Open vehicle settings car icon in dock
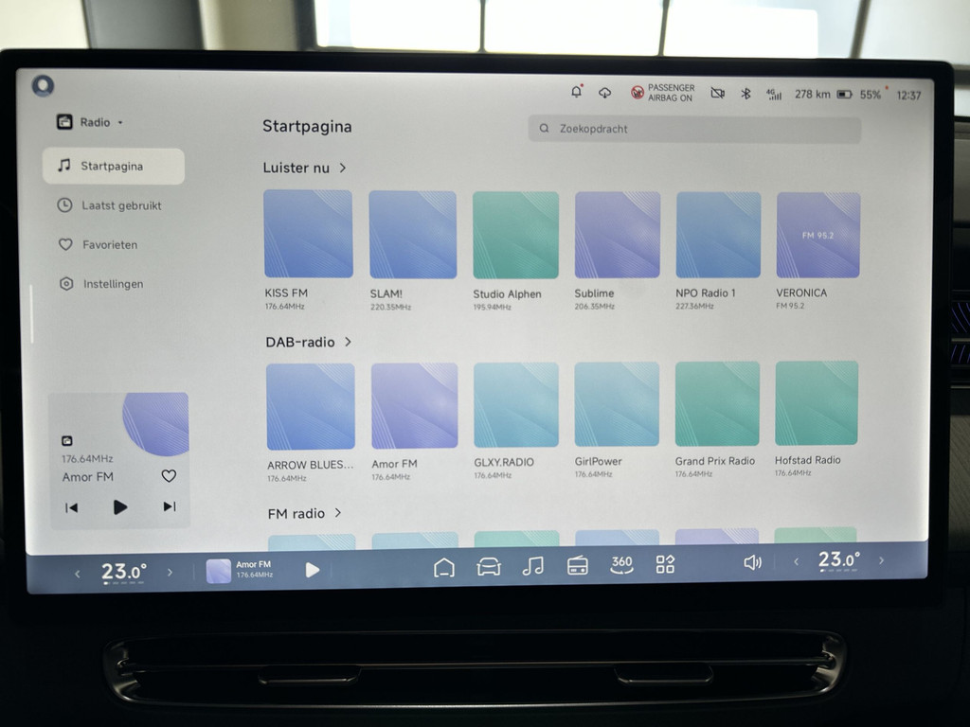Viewport: 970px width, 727px height. (488, 567)
